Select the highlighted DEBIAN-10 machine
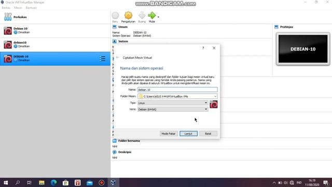Viewport: 332px width, 187px height. [55, 59]
